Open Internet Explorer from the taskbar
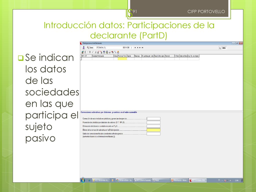 89,180
